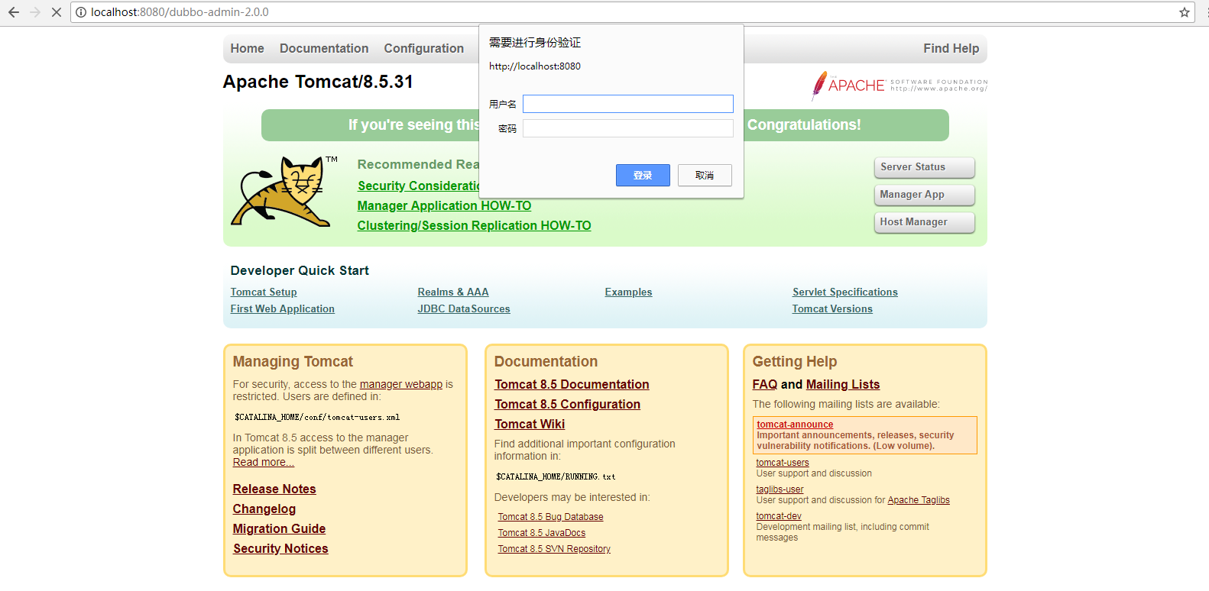Screen dimensions: 1209x591
Task: Bookmark this page with star icon
Action: click(1185, 12)
